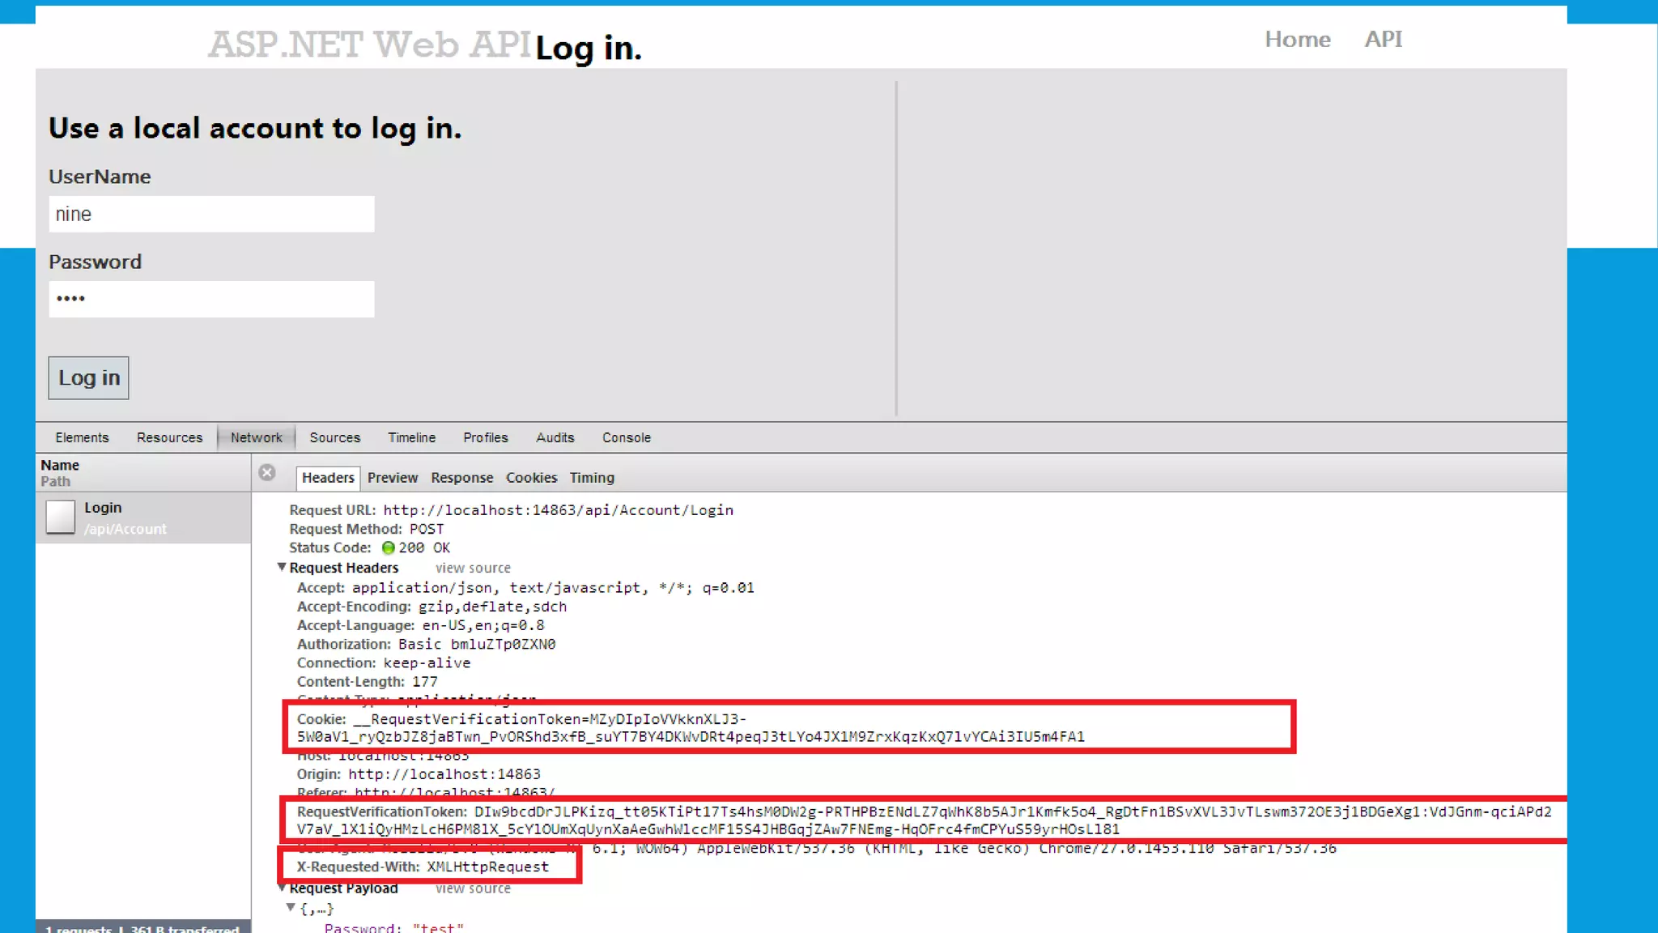Switch to the Timeline panel
This screenshot has height=933, width=1658.
[x=411, y=437]
